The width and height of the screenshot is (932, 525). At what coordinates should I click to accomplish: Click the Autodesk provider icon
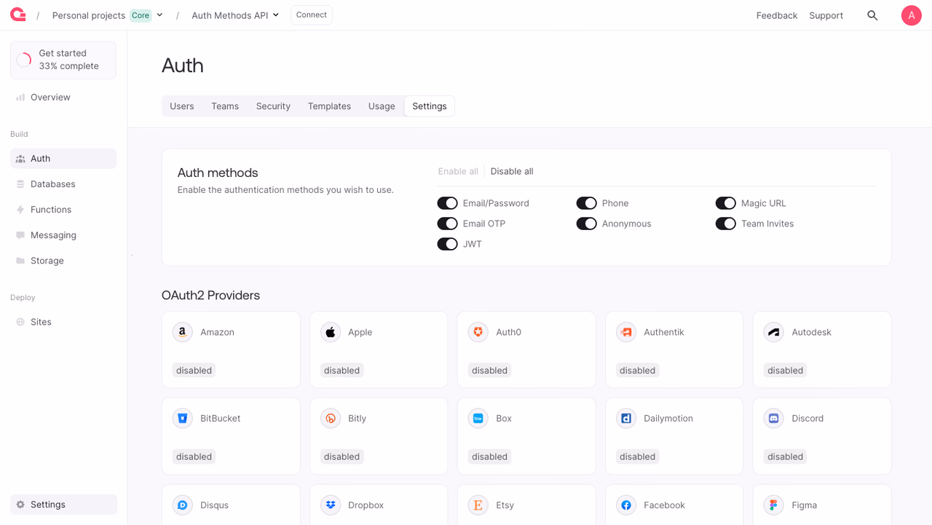(x=774, y=332)
